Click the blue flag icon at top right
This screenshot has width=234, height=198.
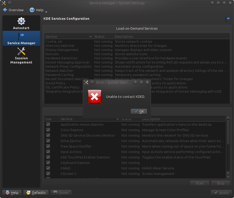(228, 19)
